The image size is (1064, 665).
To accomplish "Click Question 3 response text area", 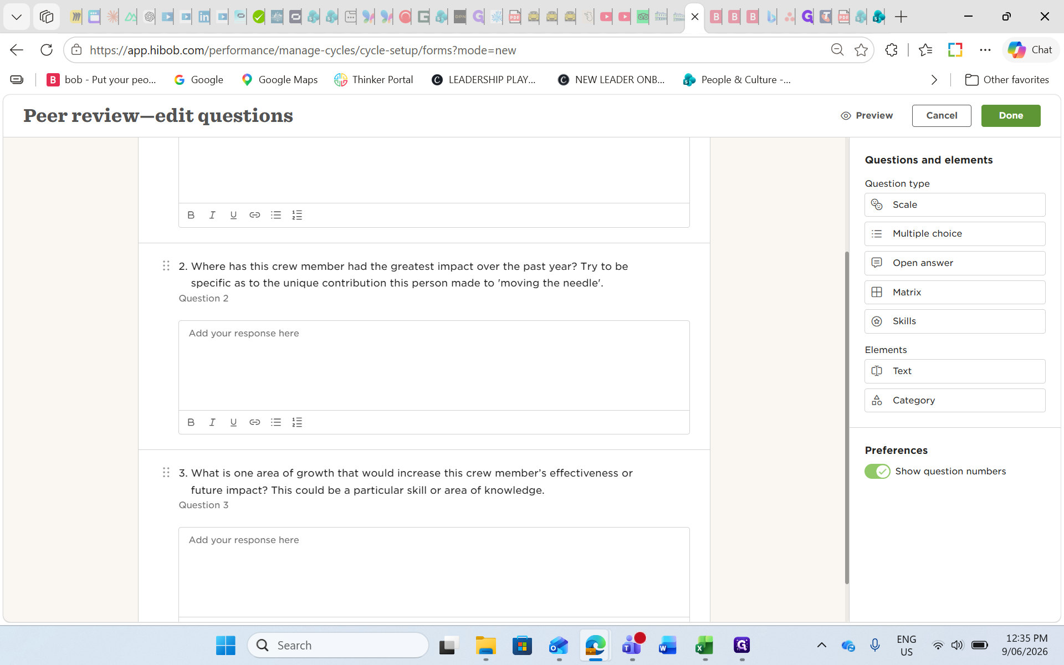I will [434, 572].
